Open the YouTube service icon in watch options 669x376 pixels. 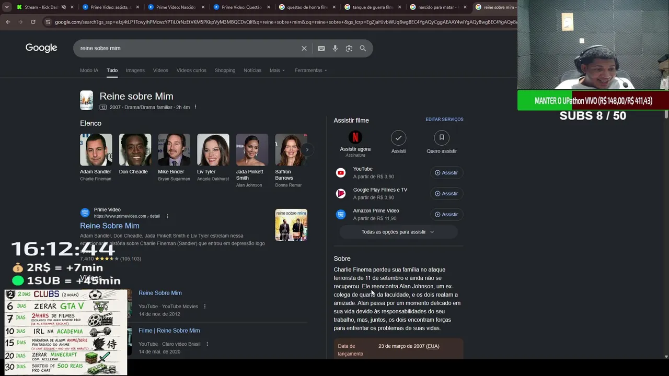341,173
